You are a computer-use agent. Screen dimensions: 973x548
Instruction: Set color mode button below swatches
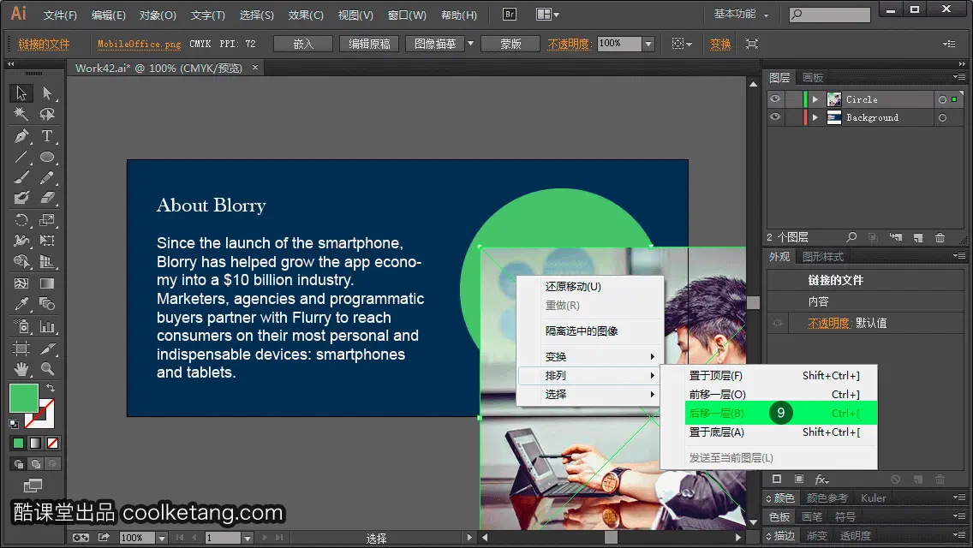(18, 444)
